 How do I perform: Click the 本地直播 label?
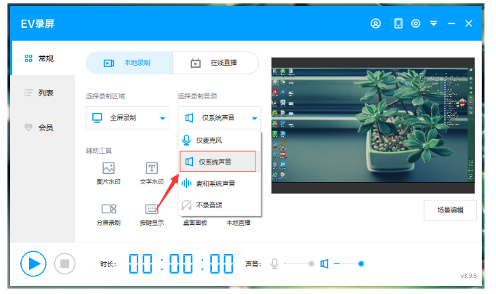coord(239,223)
